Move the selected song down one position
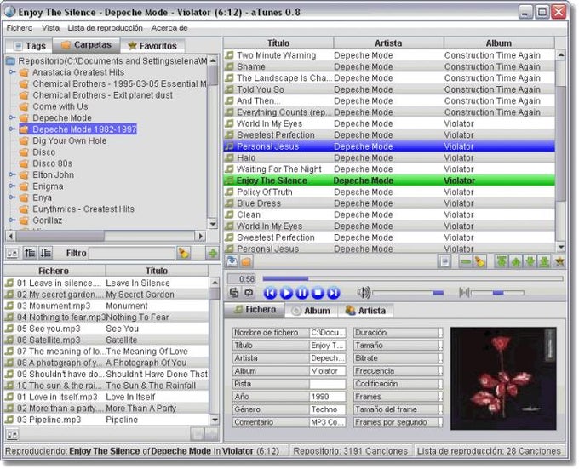This screenshot has width=579, height=469. pyautogui.click(x=530, y=261)
